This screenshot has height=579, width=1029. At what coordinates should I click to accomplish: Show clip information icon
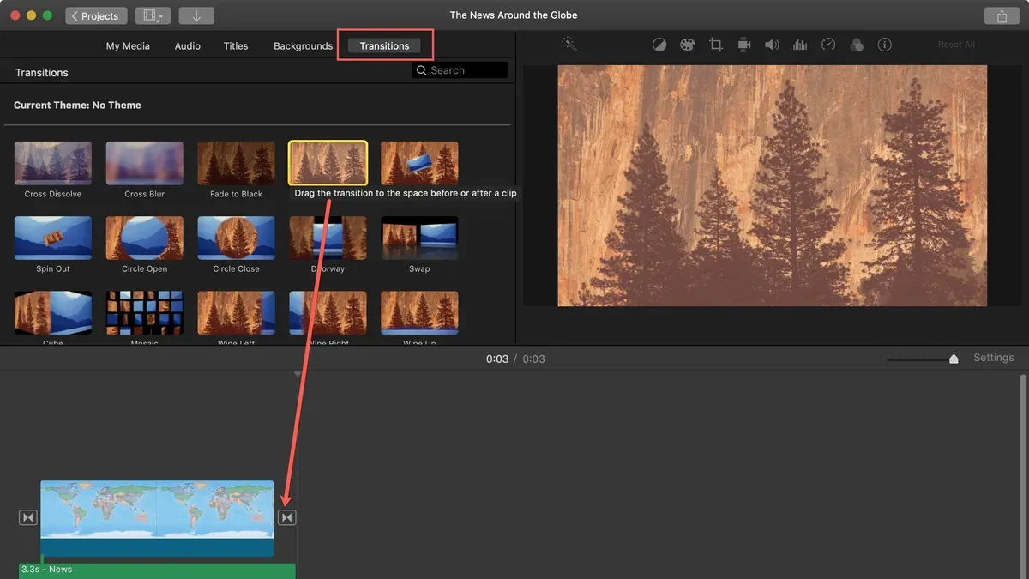tap(885, 45)
